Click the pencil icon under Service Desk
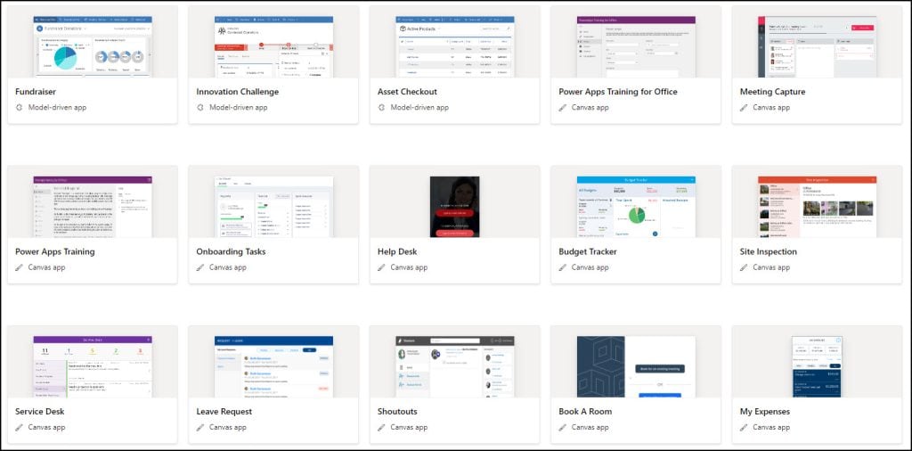The height and width of the screenshot is (451, 912). 19,428
